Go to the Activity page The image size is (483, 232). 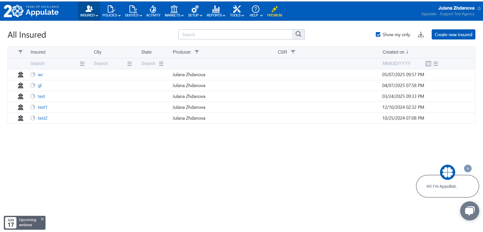click(x=153, y=11)
